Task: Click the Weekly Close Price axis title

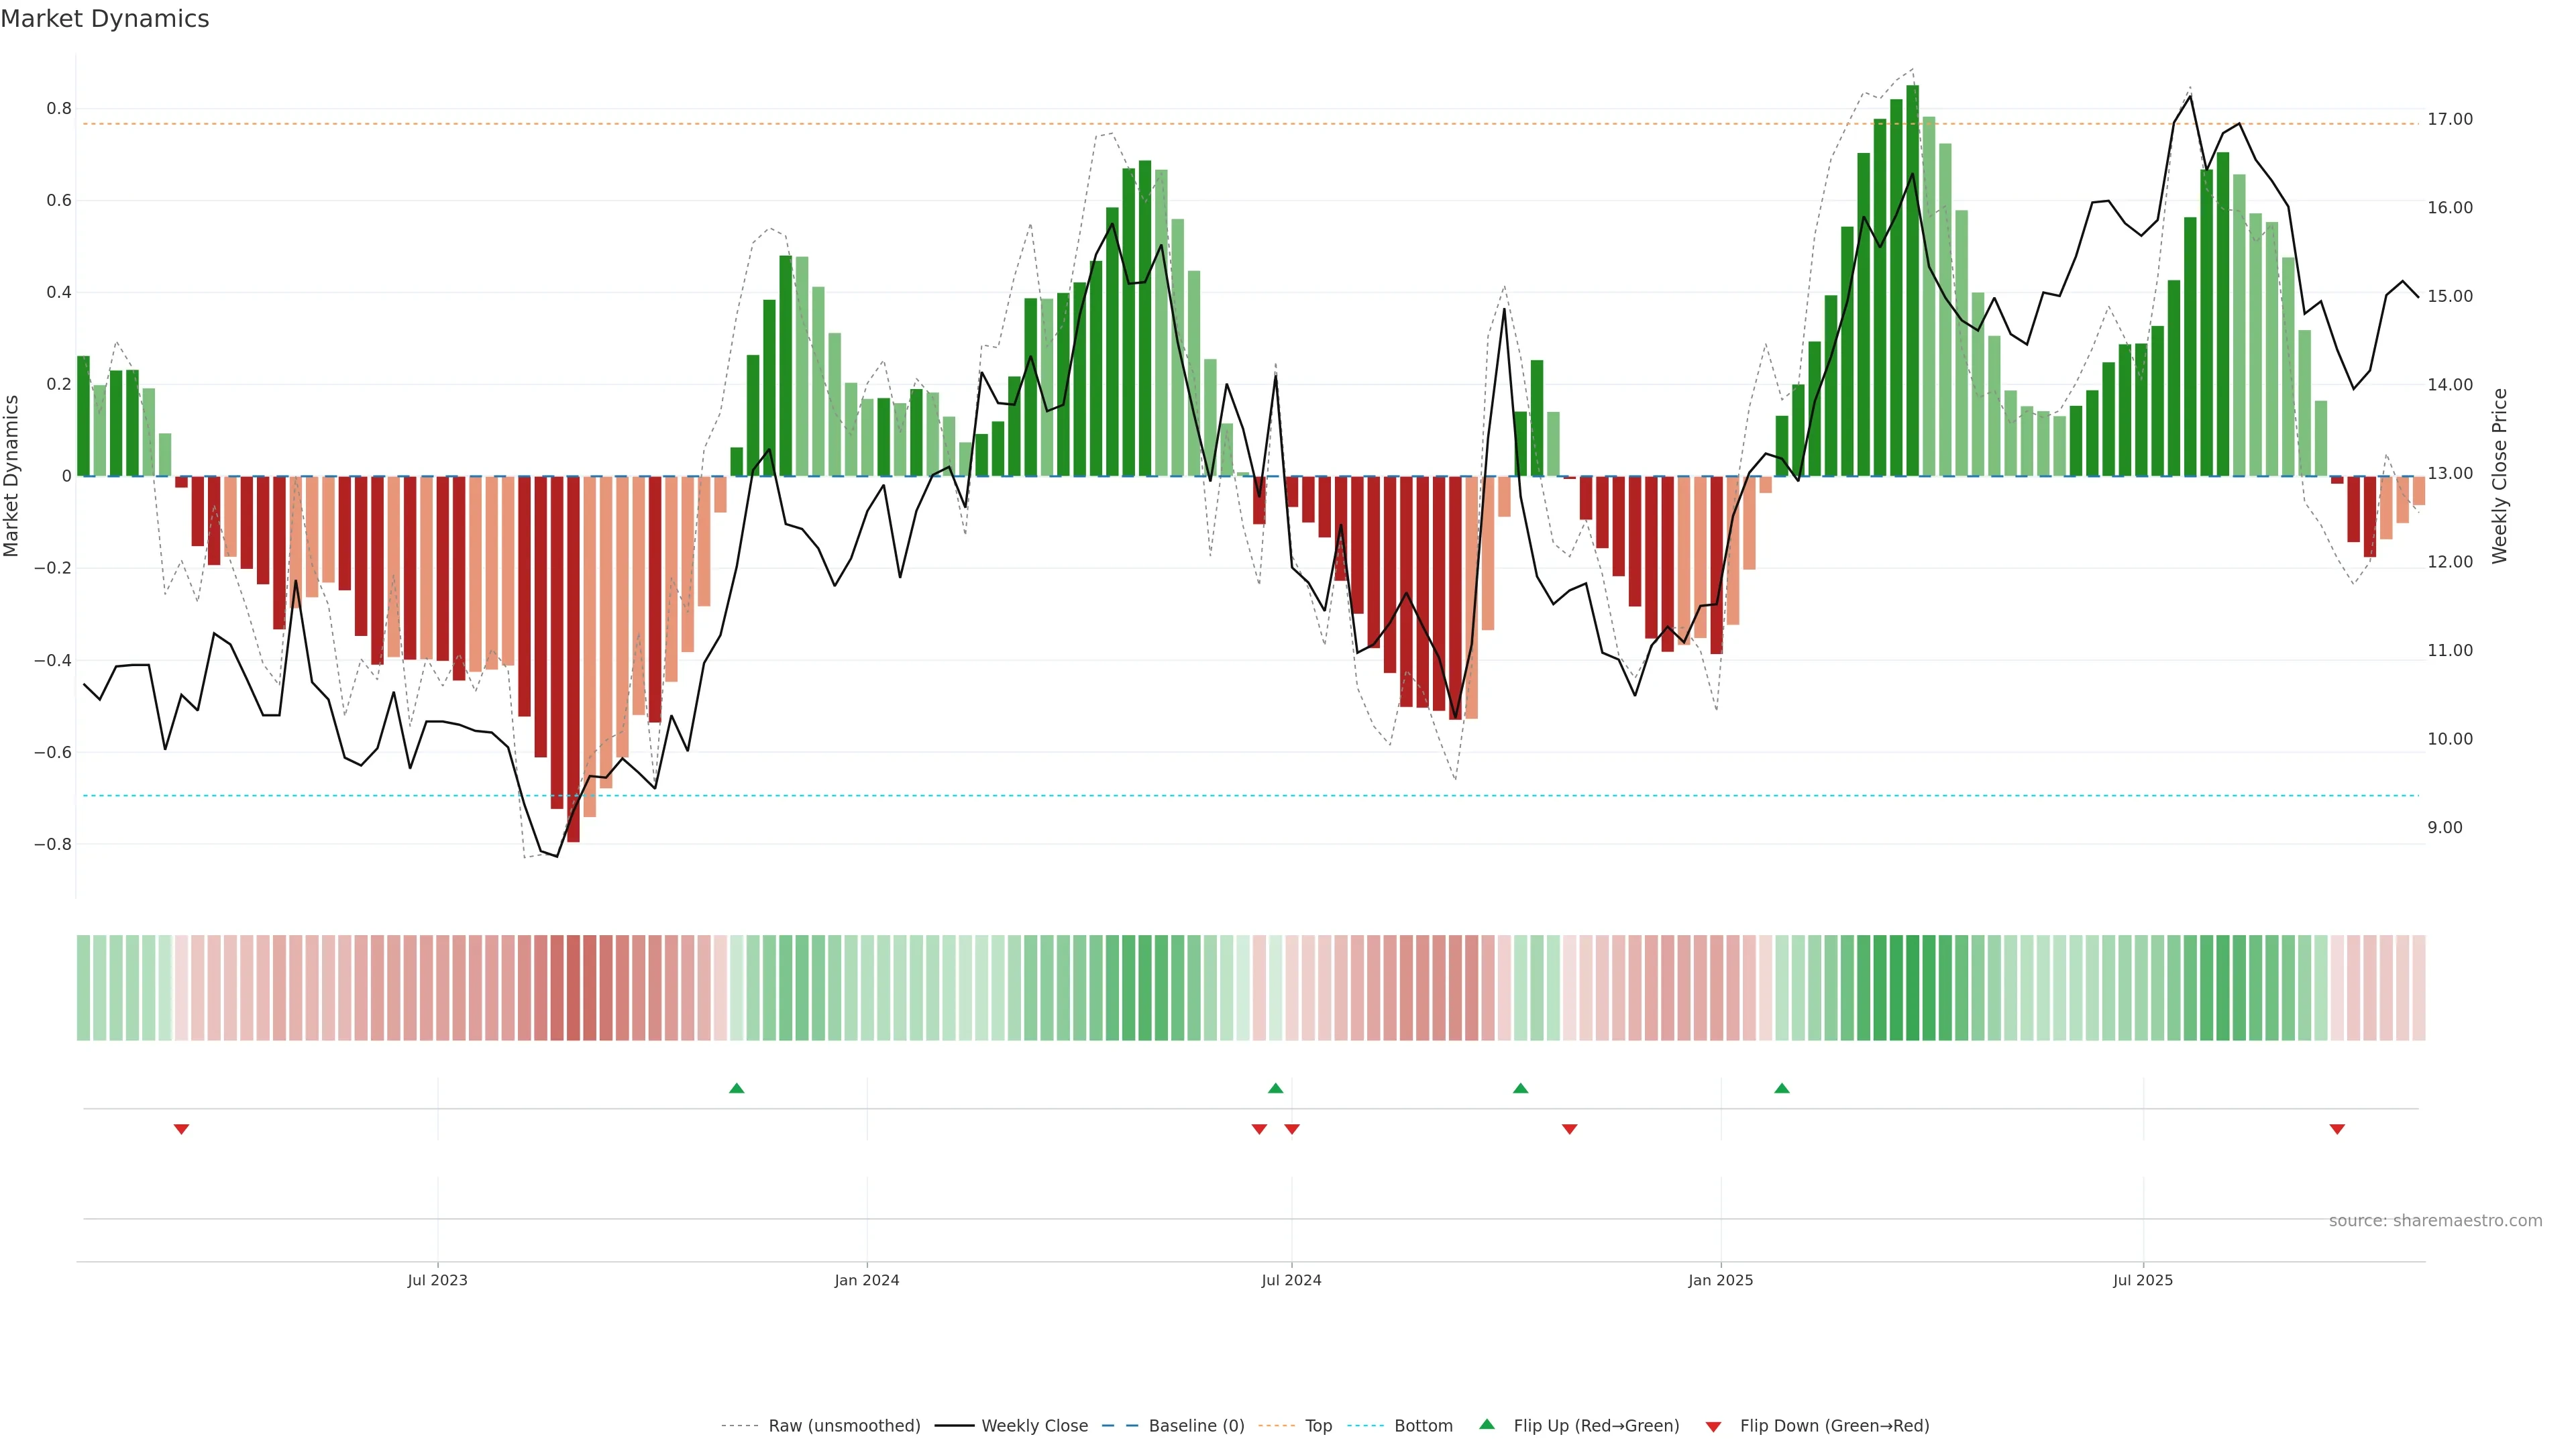Action: pyautogui.click(x=2499, y=476)
